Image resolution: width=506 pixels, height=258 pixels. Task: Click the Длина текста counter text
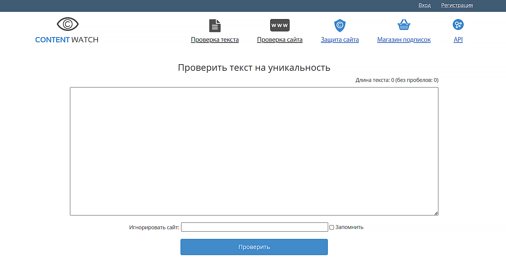(x=397, y=80)
